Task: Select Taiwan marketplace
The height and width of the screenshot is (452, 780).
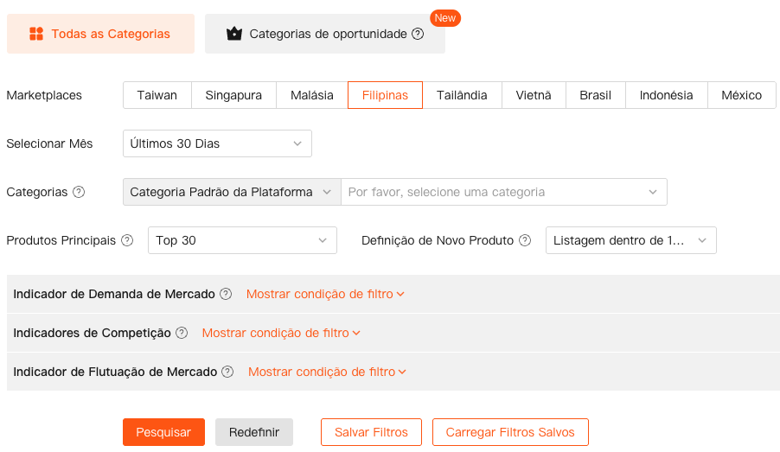Action: pyautogui.click(x=157, y=95)
